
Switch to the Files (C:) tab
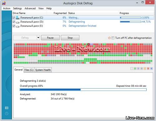click(x=29, y=70)
